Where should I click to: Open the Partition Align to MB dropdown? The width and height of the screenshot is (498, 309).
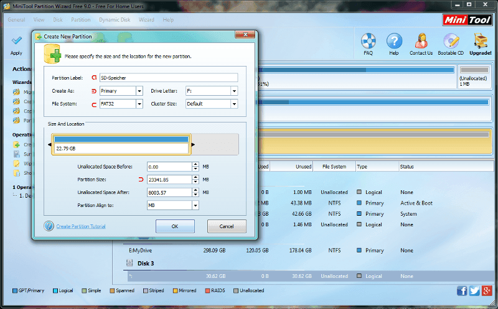click(x=195, y=205)
